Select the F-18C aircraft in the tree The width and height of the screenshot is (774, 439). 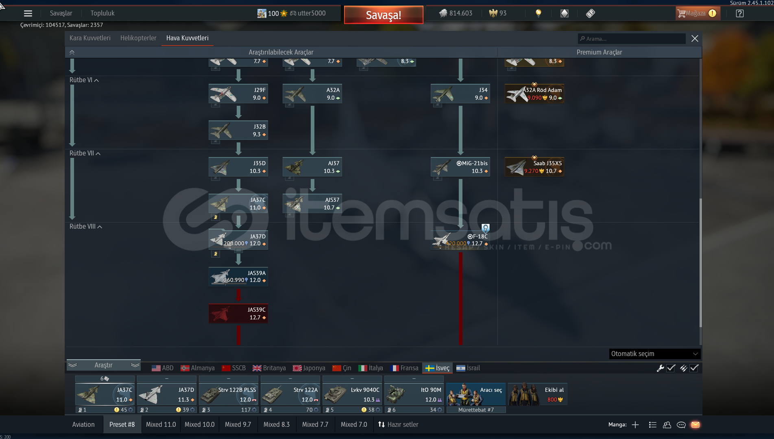click(460, 240)
